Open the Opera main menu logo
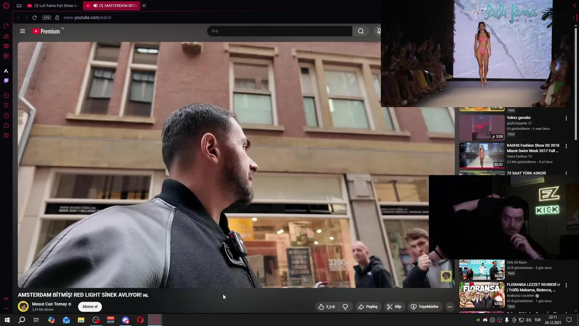Viewport: 579px width, 326px height. point(6,5)
